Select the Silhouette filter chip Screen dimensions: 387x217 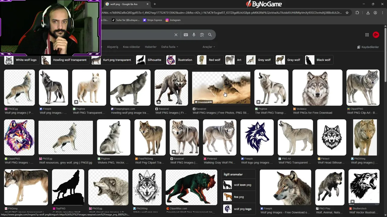pyautogui.click(x=150, y=60)
